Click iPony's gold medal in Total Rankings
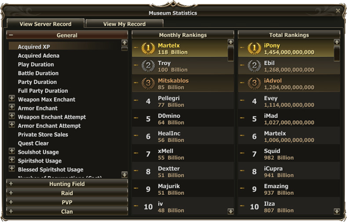 (x=254, y=49)
